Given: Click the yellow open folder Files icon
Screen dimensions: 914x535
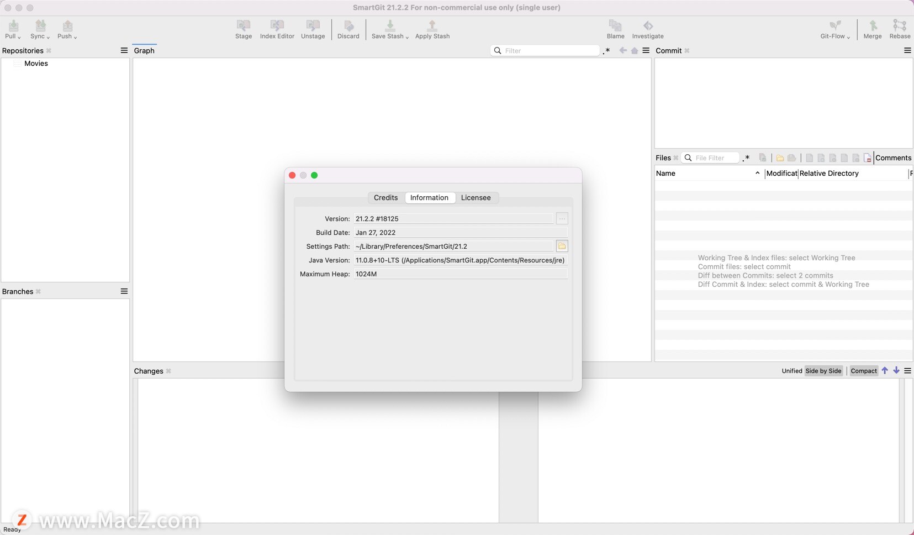Looking at the screenshot, I should 780,158.
